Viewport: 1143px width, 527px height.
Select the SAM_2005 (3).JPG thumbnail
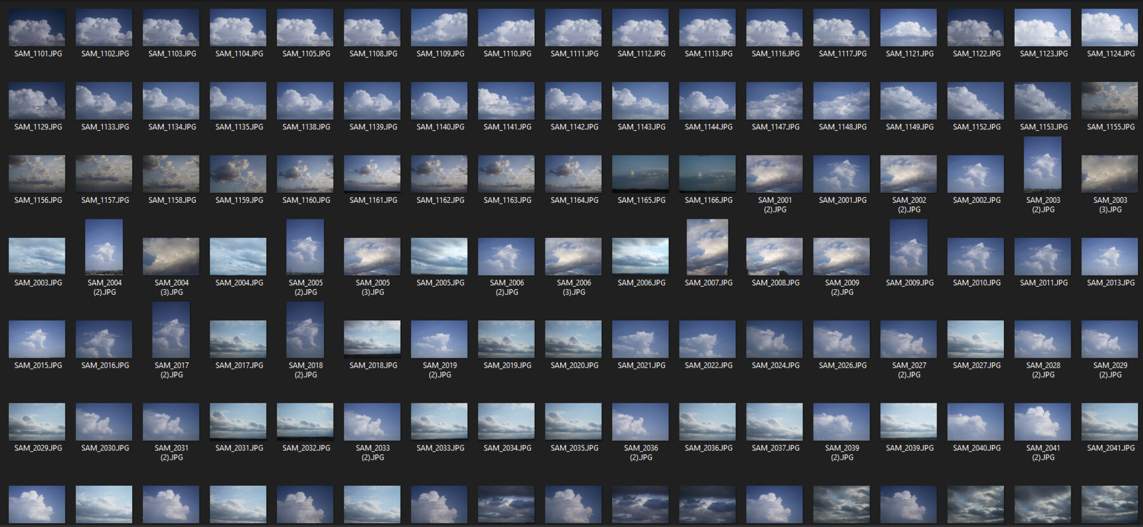tap(372, 256)
